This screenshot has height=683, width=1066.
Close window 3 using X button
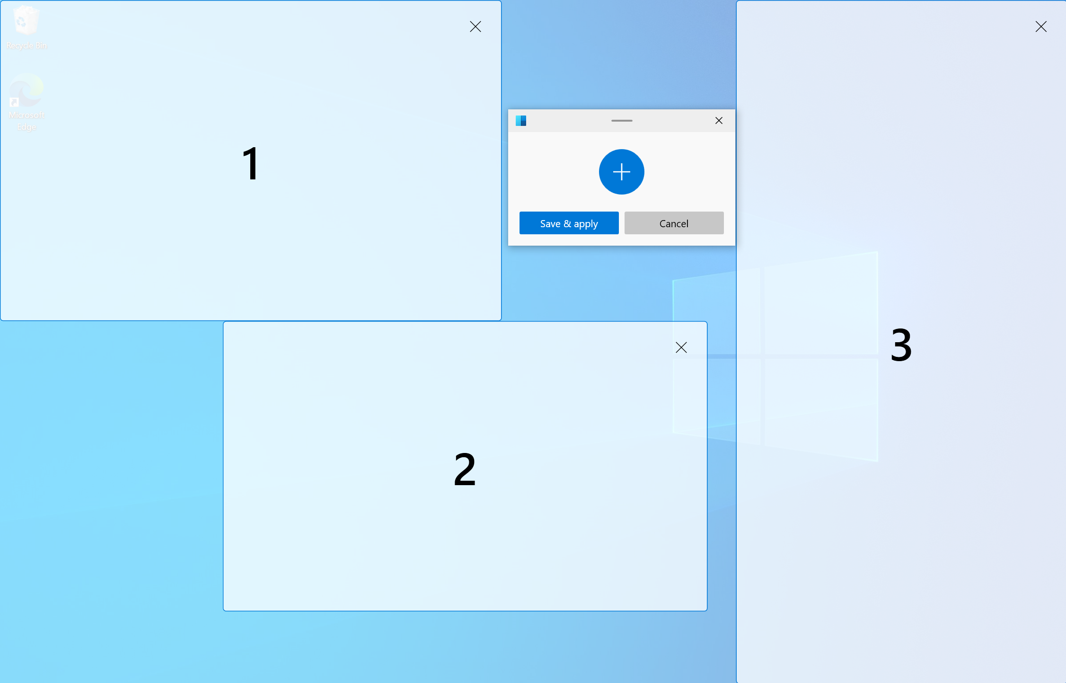tap(1041, 27)
